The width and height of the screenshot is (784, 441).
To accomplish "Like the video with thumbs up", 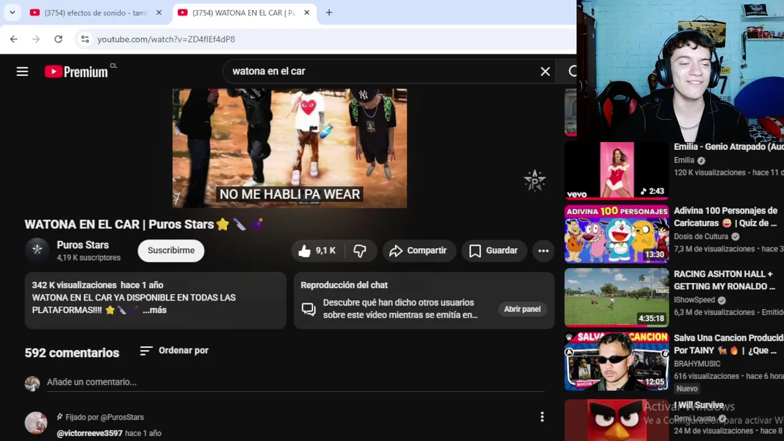I will 318,251.
